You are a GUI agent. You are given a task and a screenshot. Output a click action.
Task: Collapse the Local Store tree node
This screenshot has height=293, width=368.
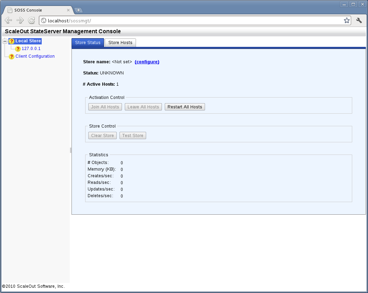click(5, 41)
